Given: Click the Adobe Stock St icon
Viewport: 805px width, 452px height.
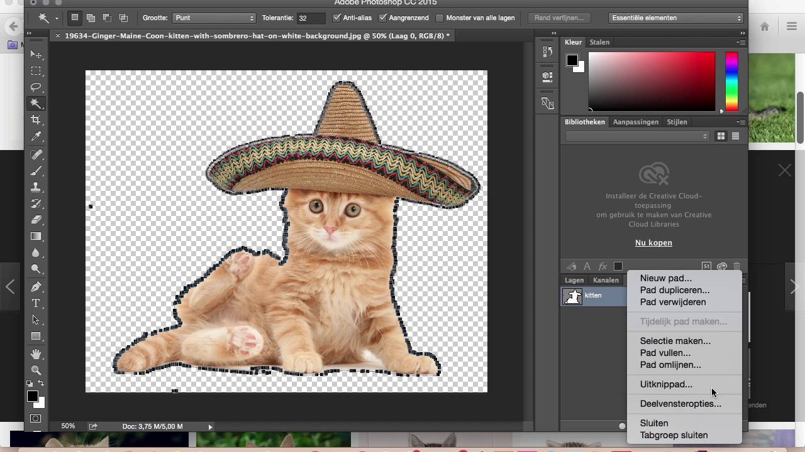Looking at the screenshot, I should (706, 266).
